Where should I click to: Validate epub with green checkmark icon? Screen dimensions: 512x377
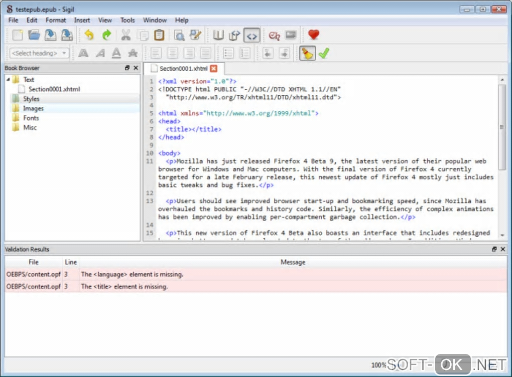(324, 53)
